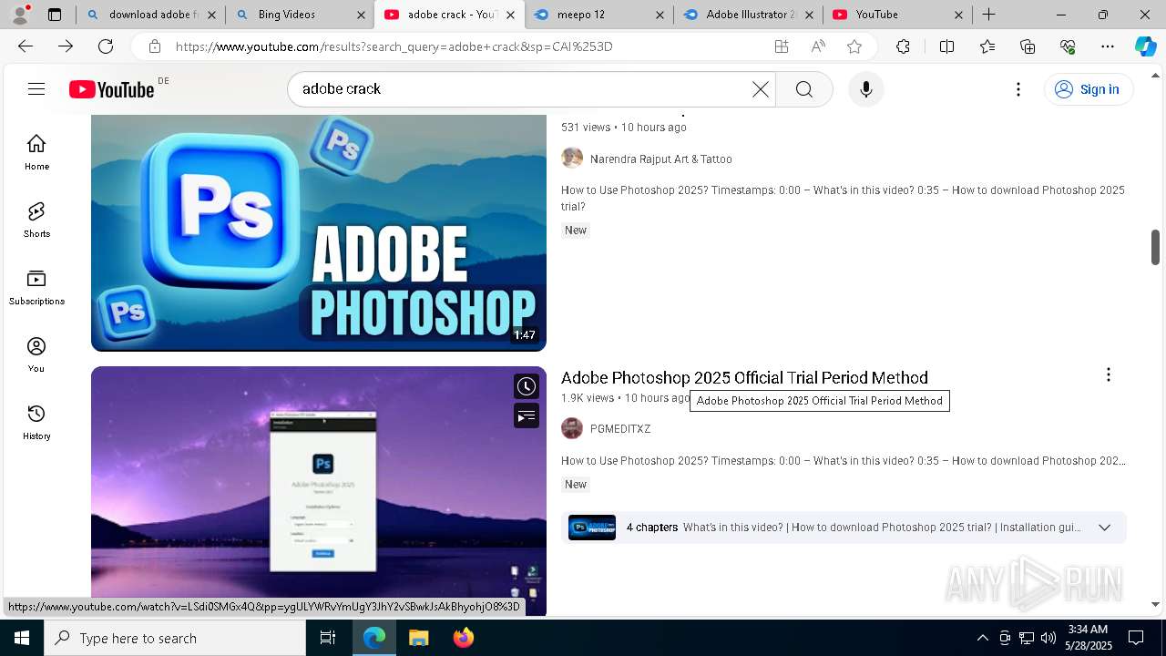Screen dimensions: 1166x656
Task: Clear the search box with X
Action: pyautogui.click(x=760, y=89)
